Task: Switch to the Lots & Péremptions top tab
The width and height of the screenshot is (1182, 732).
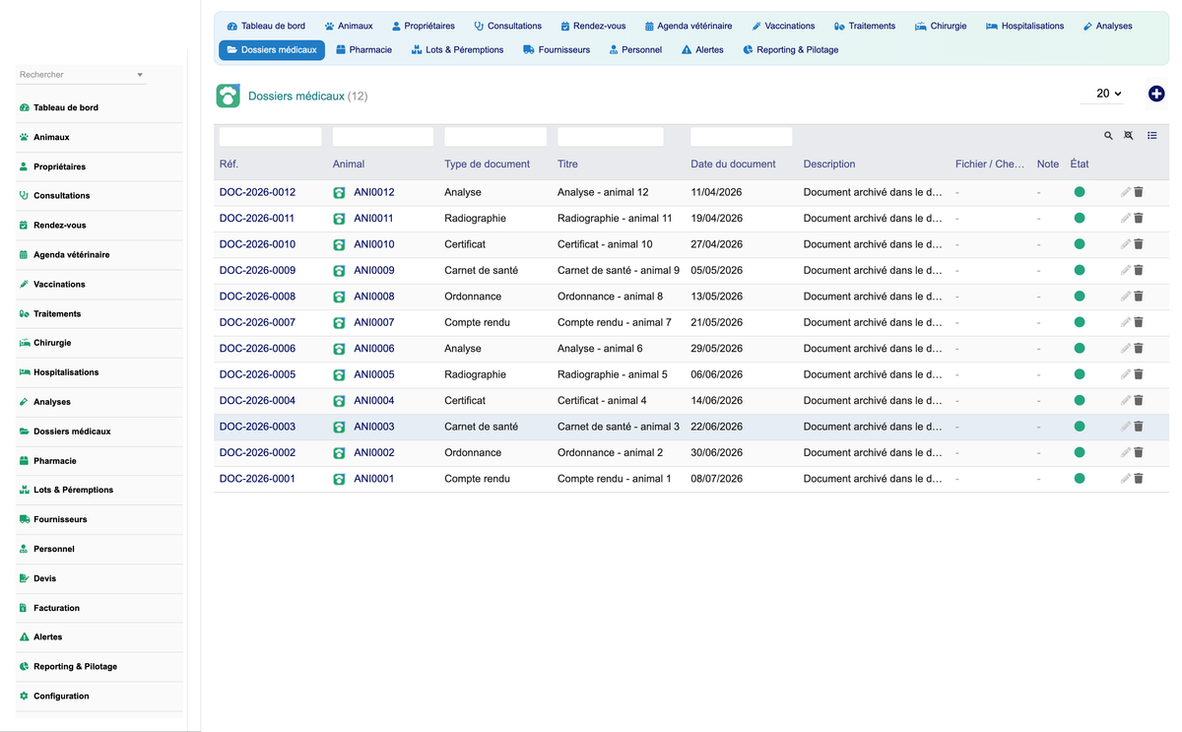Action: 457,49
